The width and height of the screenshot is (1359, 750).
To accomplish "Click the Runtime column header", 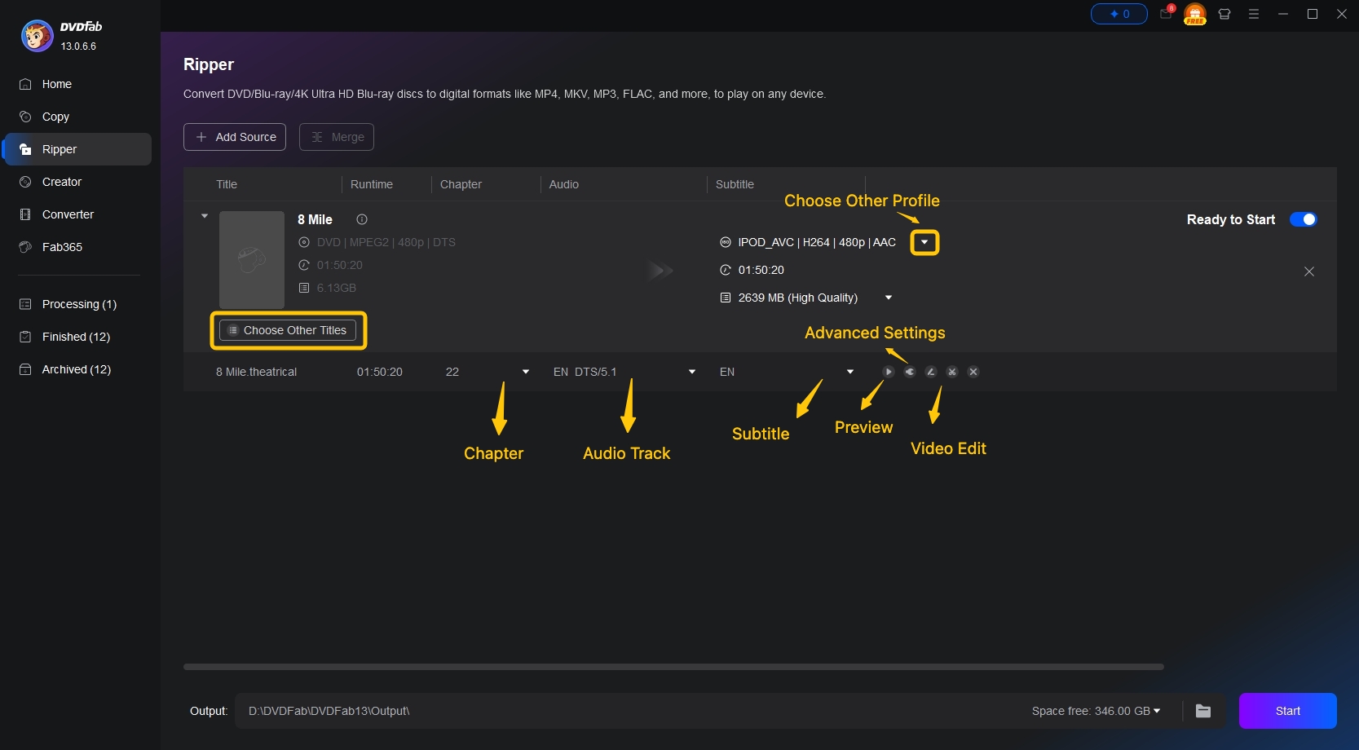I will pos(372,184).
